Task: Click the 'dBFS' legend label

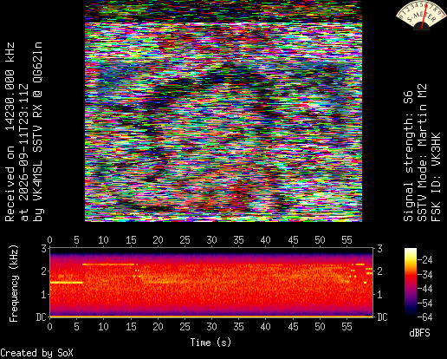Action: 419,333
